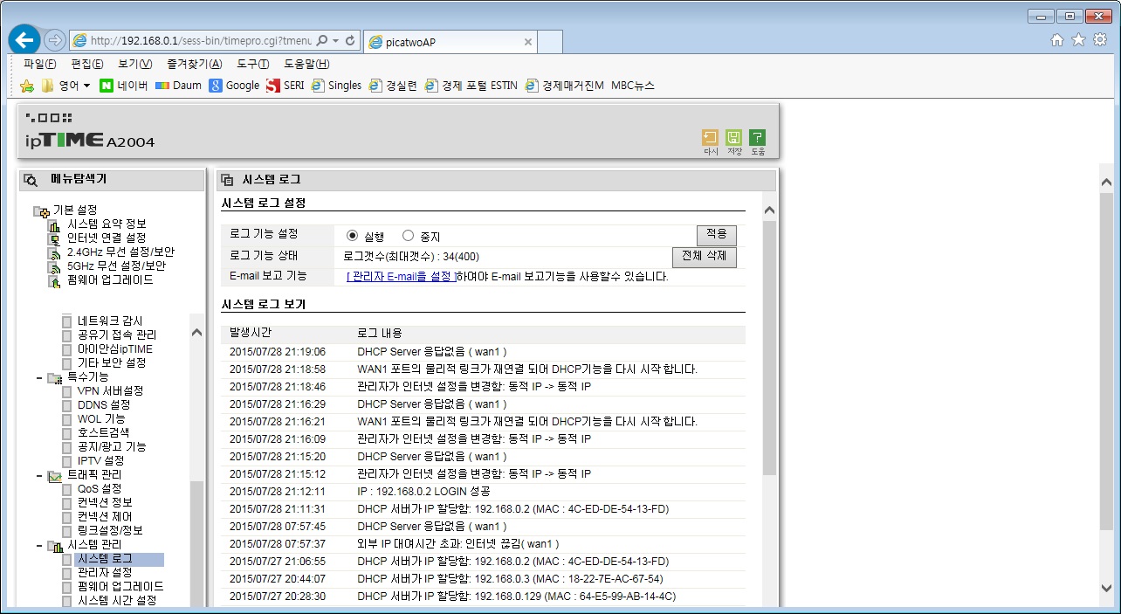Viewport: 1121px width, 614px height.
Task: Open the 보기(V) menu
Action: point(134,64)
